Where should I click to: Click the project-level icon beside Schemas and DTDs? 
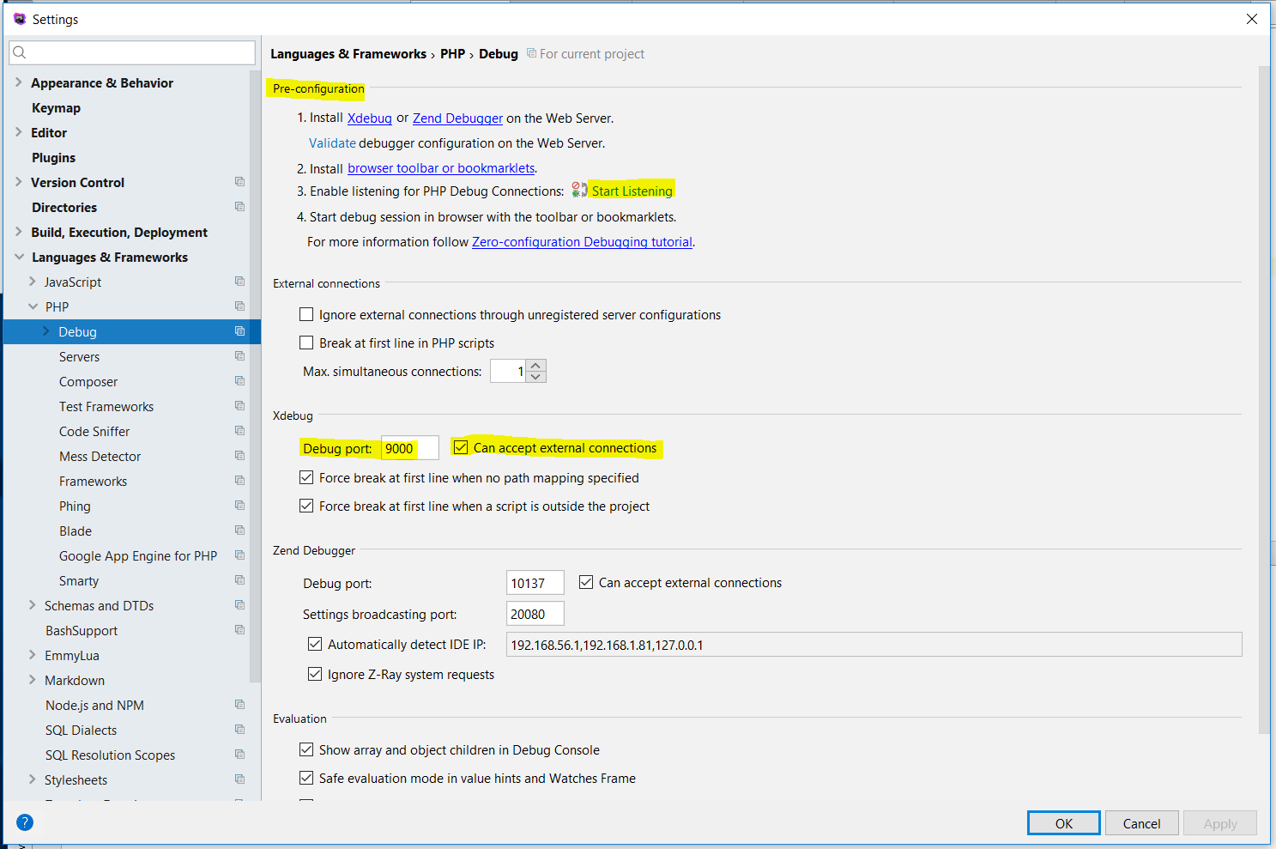(239, 605)
